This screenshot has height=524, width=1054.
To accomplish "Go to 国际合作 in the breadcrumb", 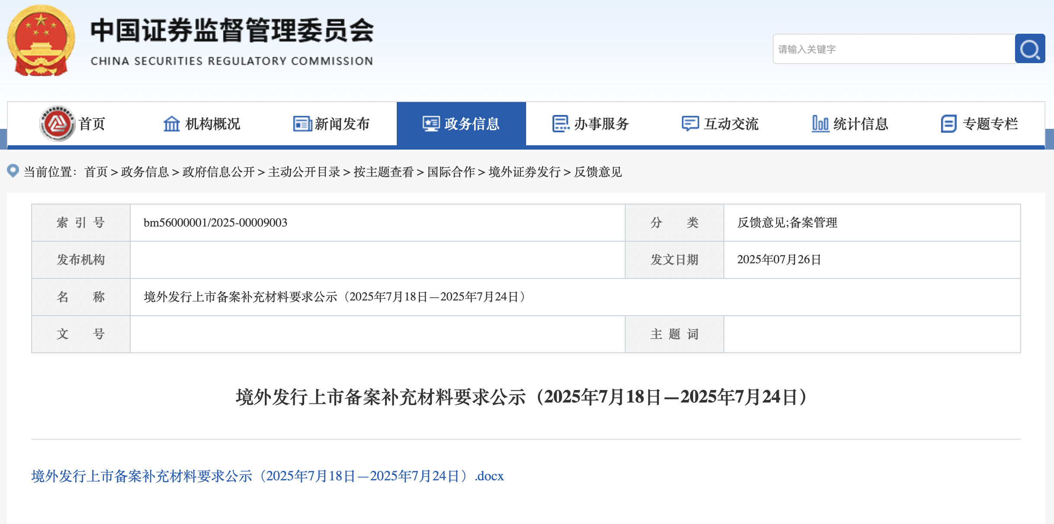I will tap(451, 172).
